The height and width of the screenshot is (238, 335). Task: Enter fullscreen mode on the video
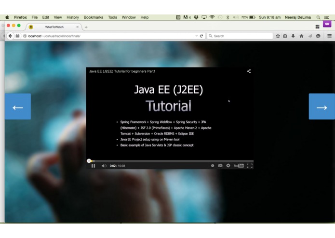250,166
